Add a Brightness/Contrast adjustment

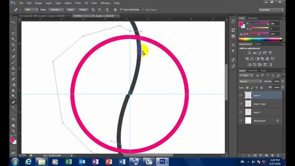(249, 53)
